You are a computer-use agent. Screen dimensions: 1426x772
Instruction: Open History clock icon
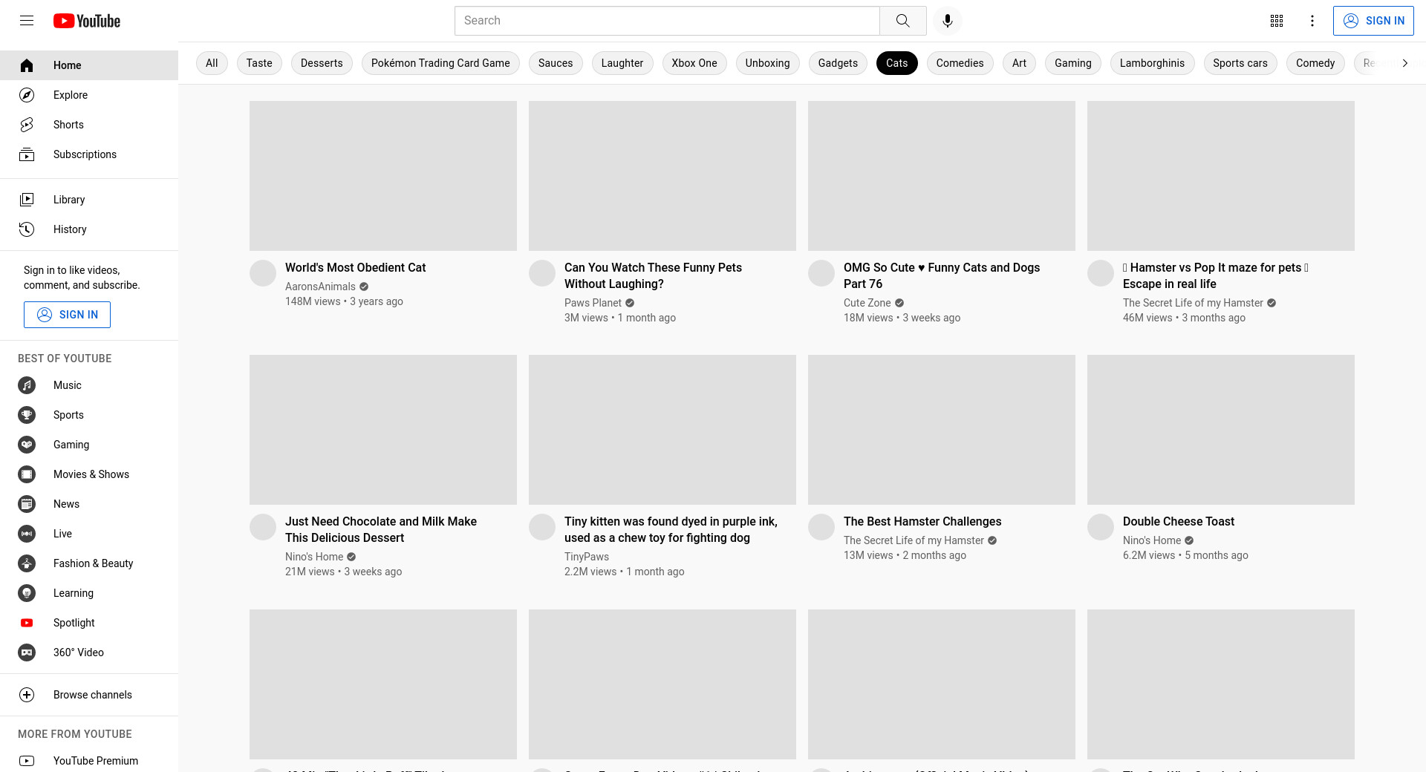click(27, 229)
